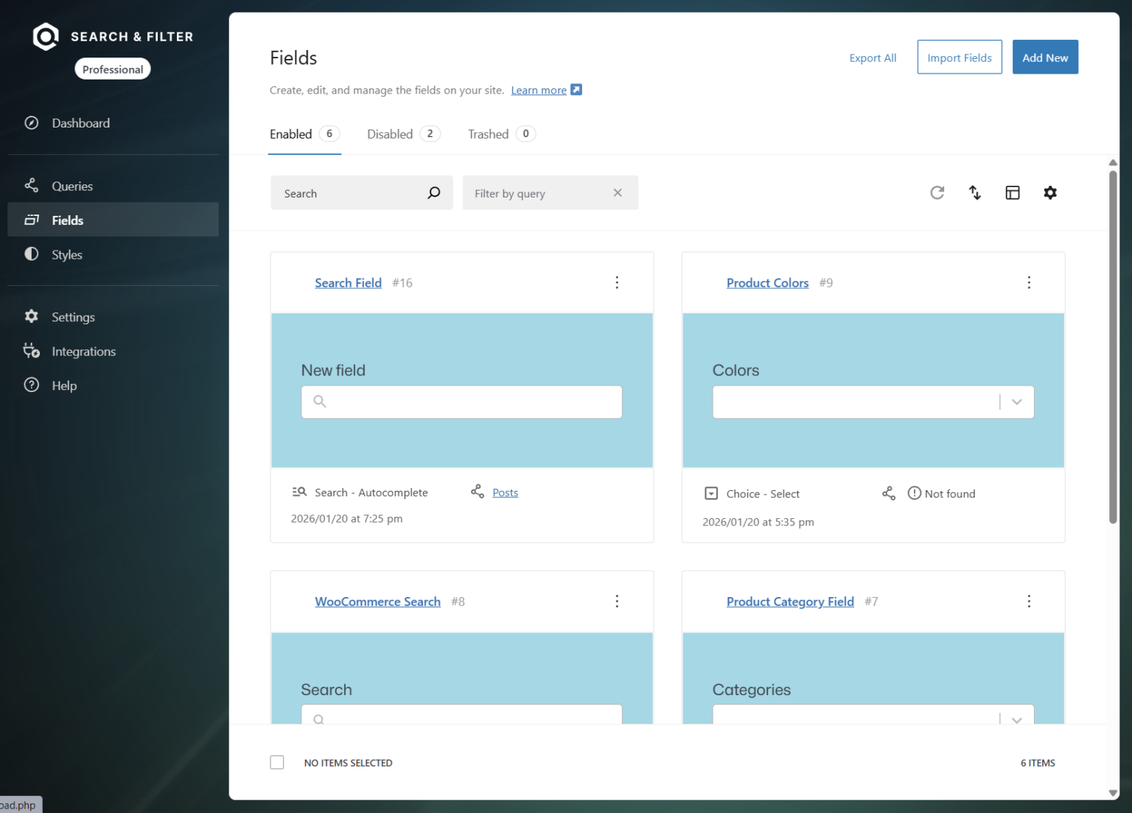Click the warning icon beside Not found
This screenshot has width=1132, height=813.
914,493
